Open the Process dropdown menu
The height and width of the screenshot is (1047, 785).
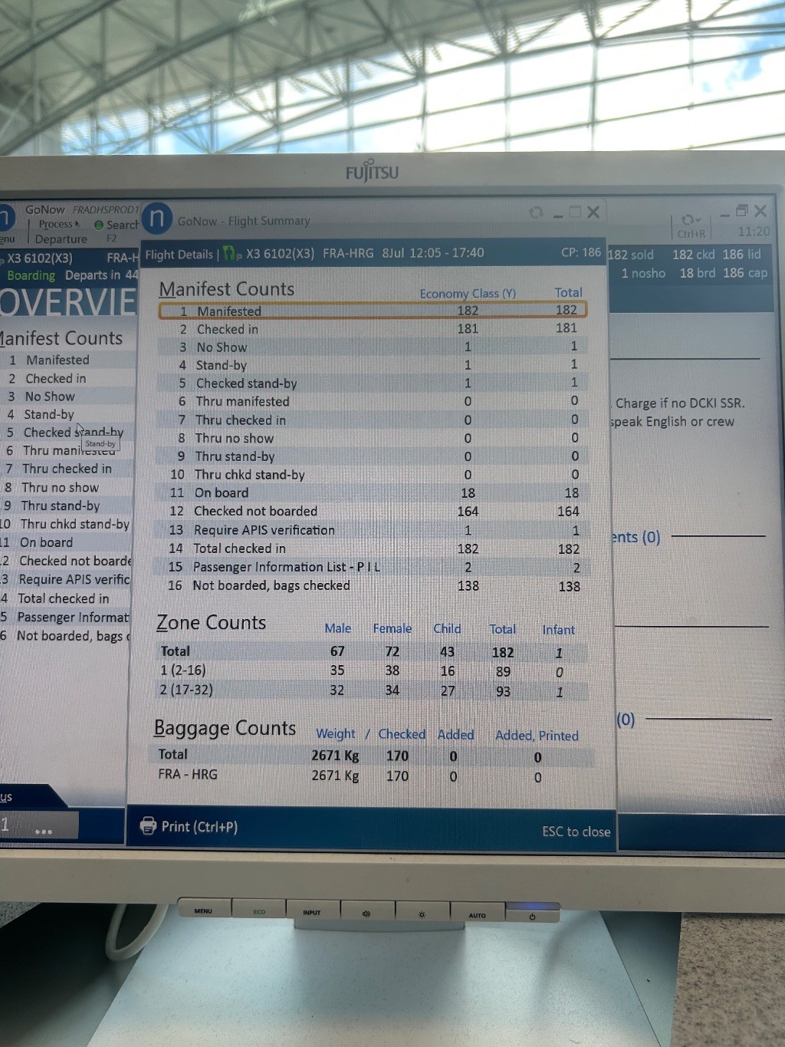coord(58,224)
